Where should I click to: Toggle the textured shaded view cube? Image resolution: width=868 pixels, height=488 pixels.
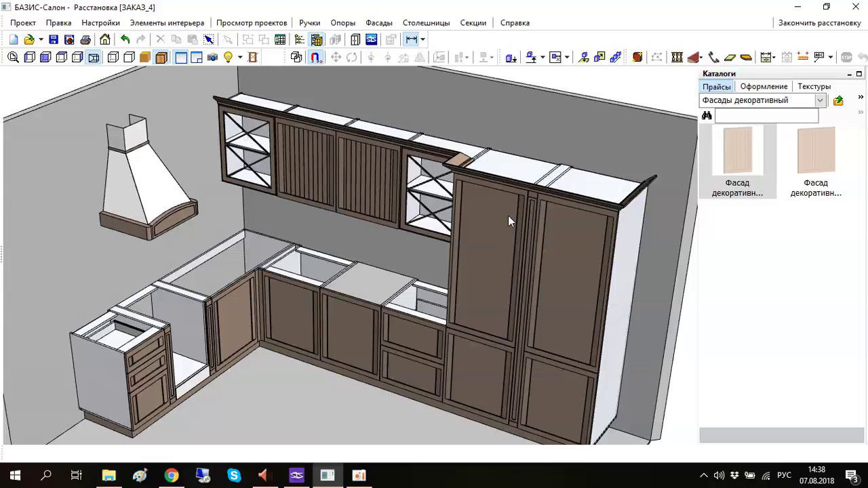tap(161, 58)
